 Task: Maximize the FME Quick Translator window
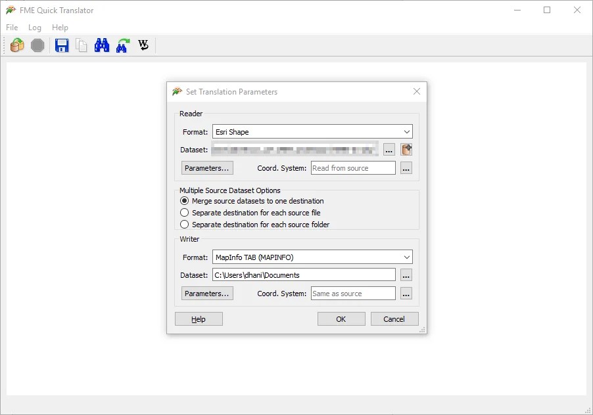point(547,11)
